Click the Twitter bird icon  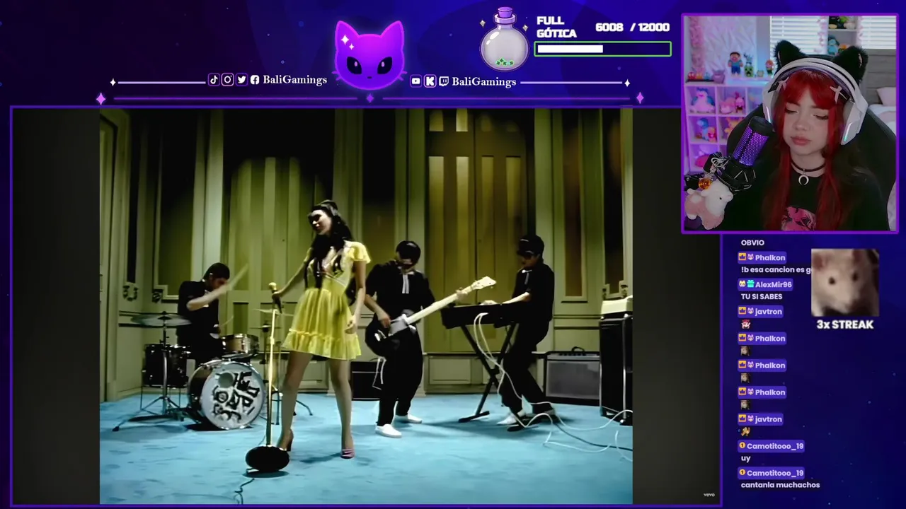[x=241, y=80]
